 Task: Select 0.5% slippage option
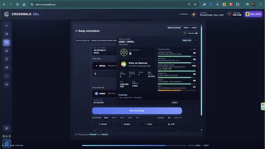coord(130,118)
